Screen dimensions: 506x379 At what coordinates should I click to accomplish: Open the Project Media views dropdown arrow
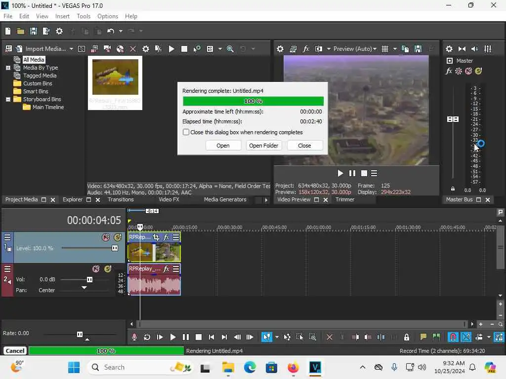point(220,49)
